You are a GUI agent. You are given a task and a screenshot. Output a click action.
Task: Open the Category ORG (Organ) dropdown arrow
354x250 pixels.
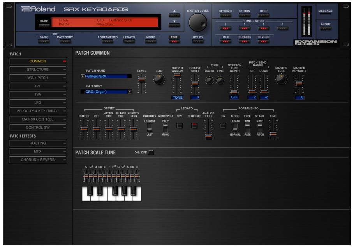130,92
